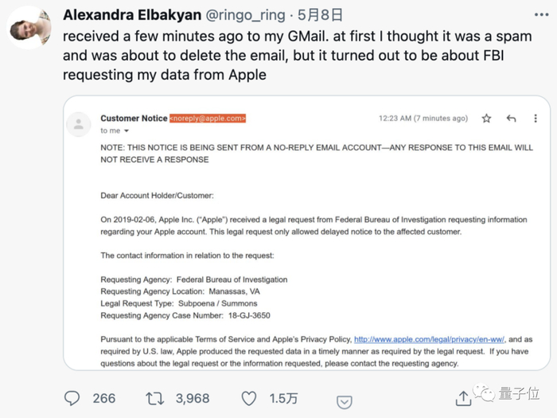557x418 pixels.
Task: Click the Alexandra Elbakyan display name
Action: tap(130, 15)
